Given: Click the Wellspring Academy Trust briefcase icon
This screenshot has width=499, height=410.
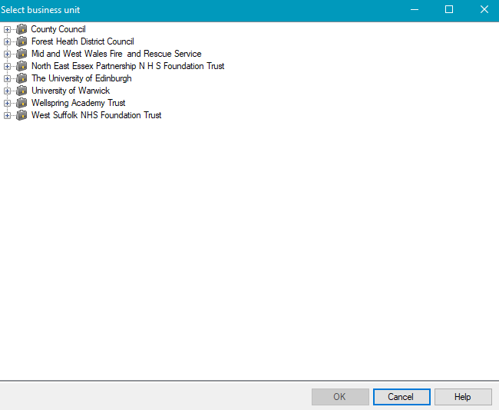Looking at the screenshot, I should click(x=21, y=103).
